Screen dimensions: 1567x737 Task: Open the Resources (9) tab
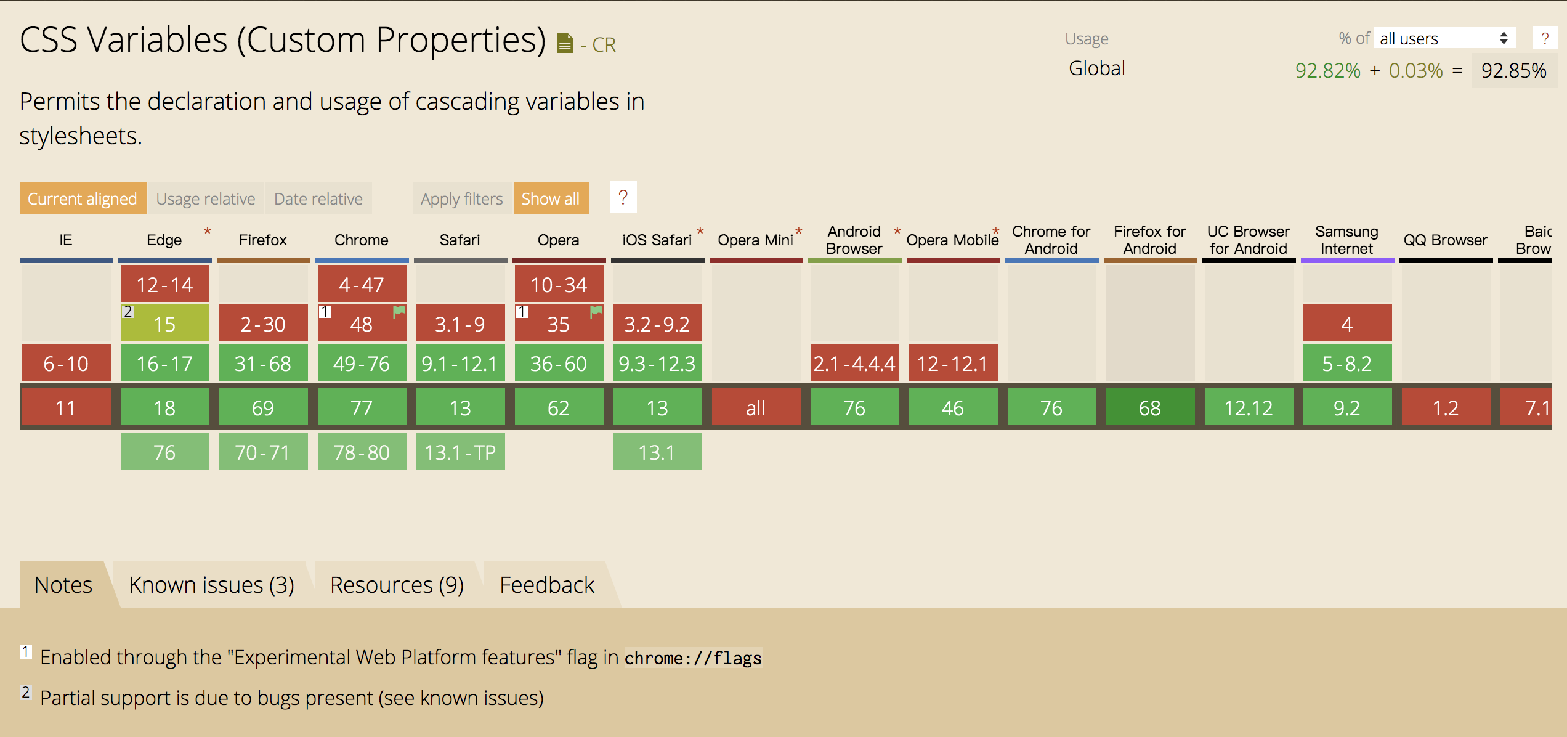[x=397, y=584]
